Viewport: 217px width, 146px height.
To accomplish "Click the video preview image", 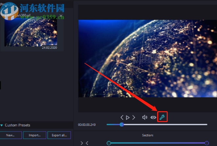I will point(148,58).
